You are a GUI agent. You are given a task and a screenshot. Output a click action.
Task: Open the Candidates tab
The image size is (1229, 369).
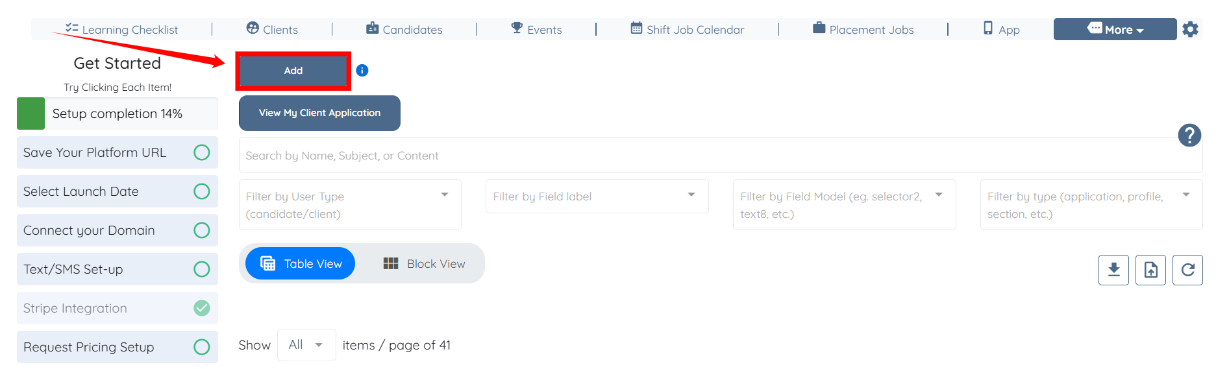click(x=404, y=29)
